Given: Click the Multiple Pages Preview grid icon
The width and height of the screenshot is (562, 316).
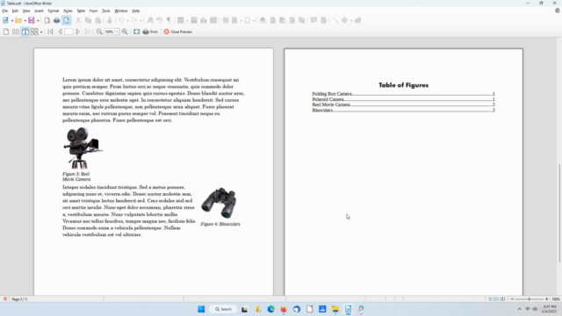Looking at the screenshot, I should click(34, 32).
